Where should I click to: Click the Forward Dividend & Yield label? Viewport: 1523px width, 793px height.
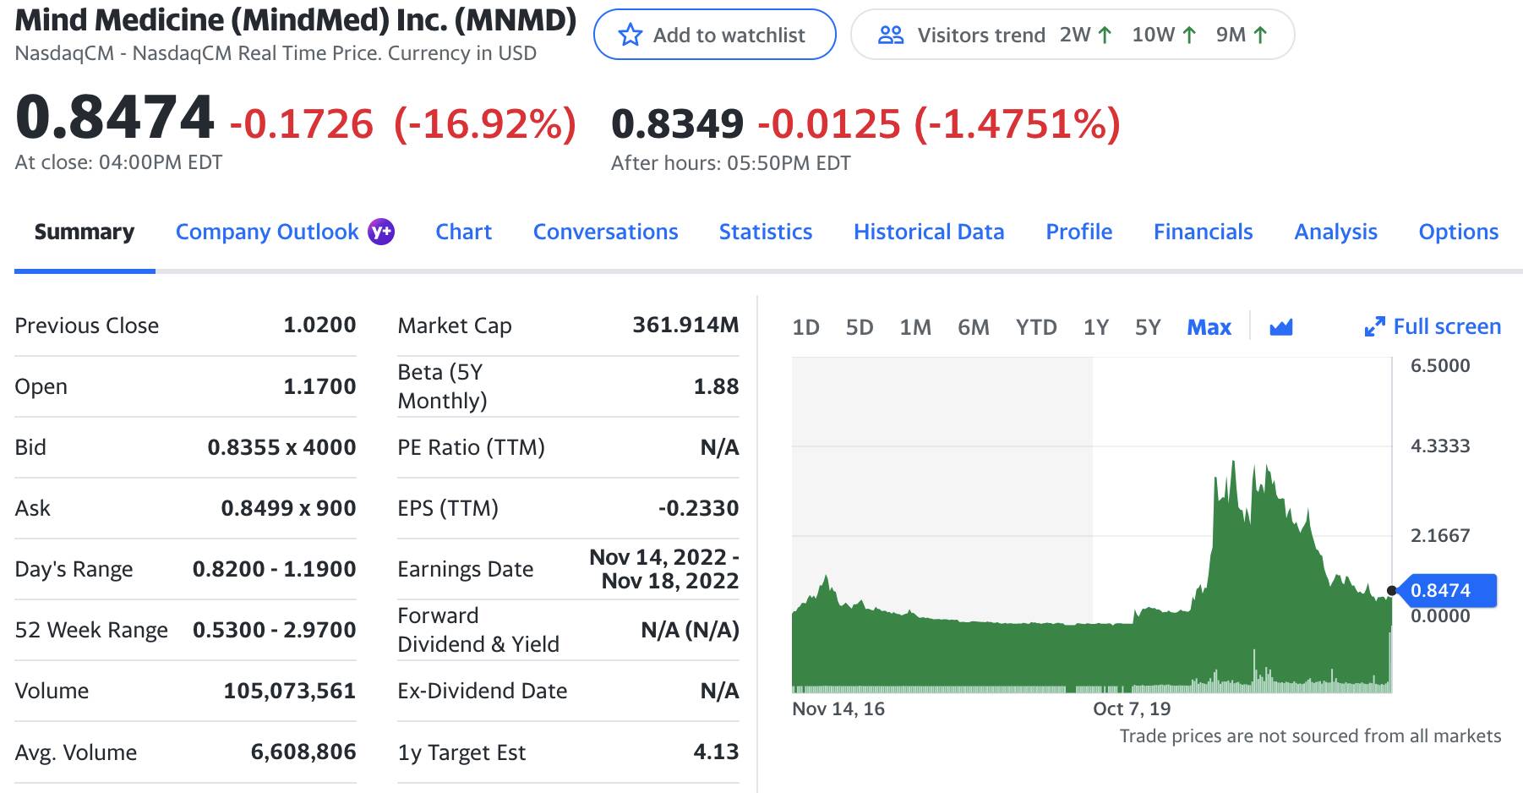pyautogui.click(x=478, y=630)
